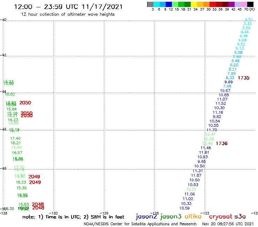Click the 11.06 wave height value

(x=190, y=194)
